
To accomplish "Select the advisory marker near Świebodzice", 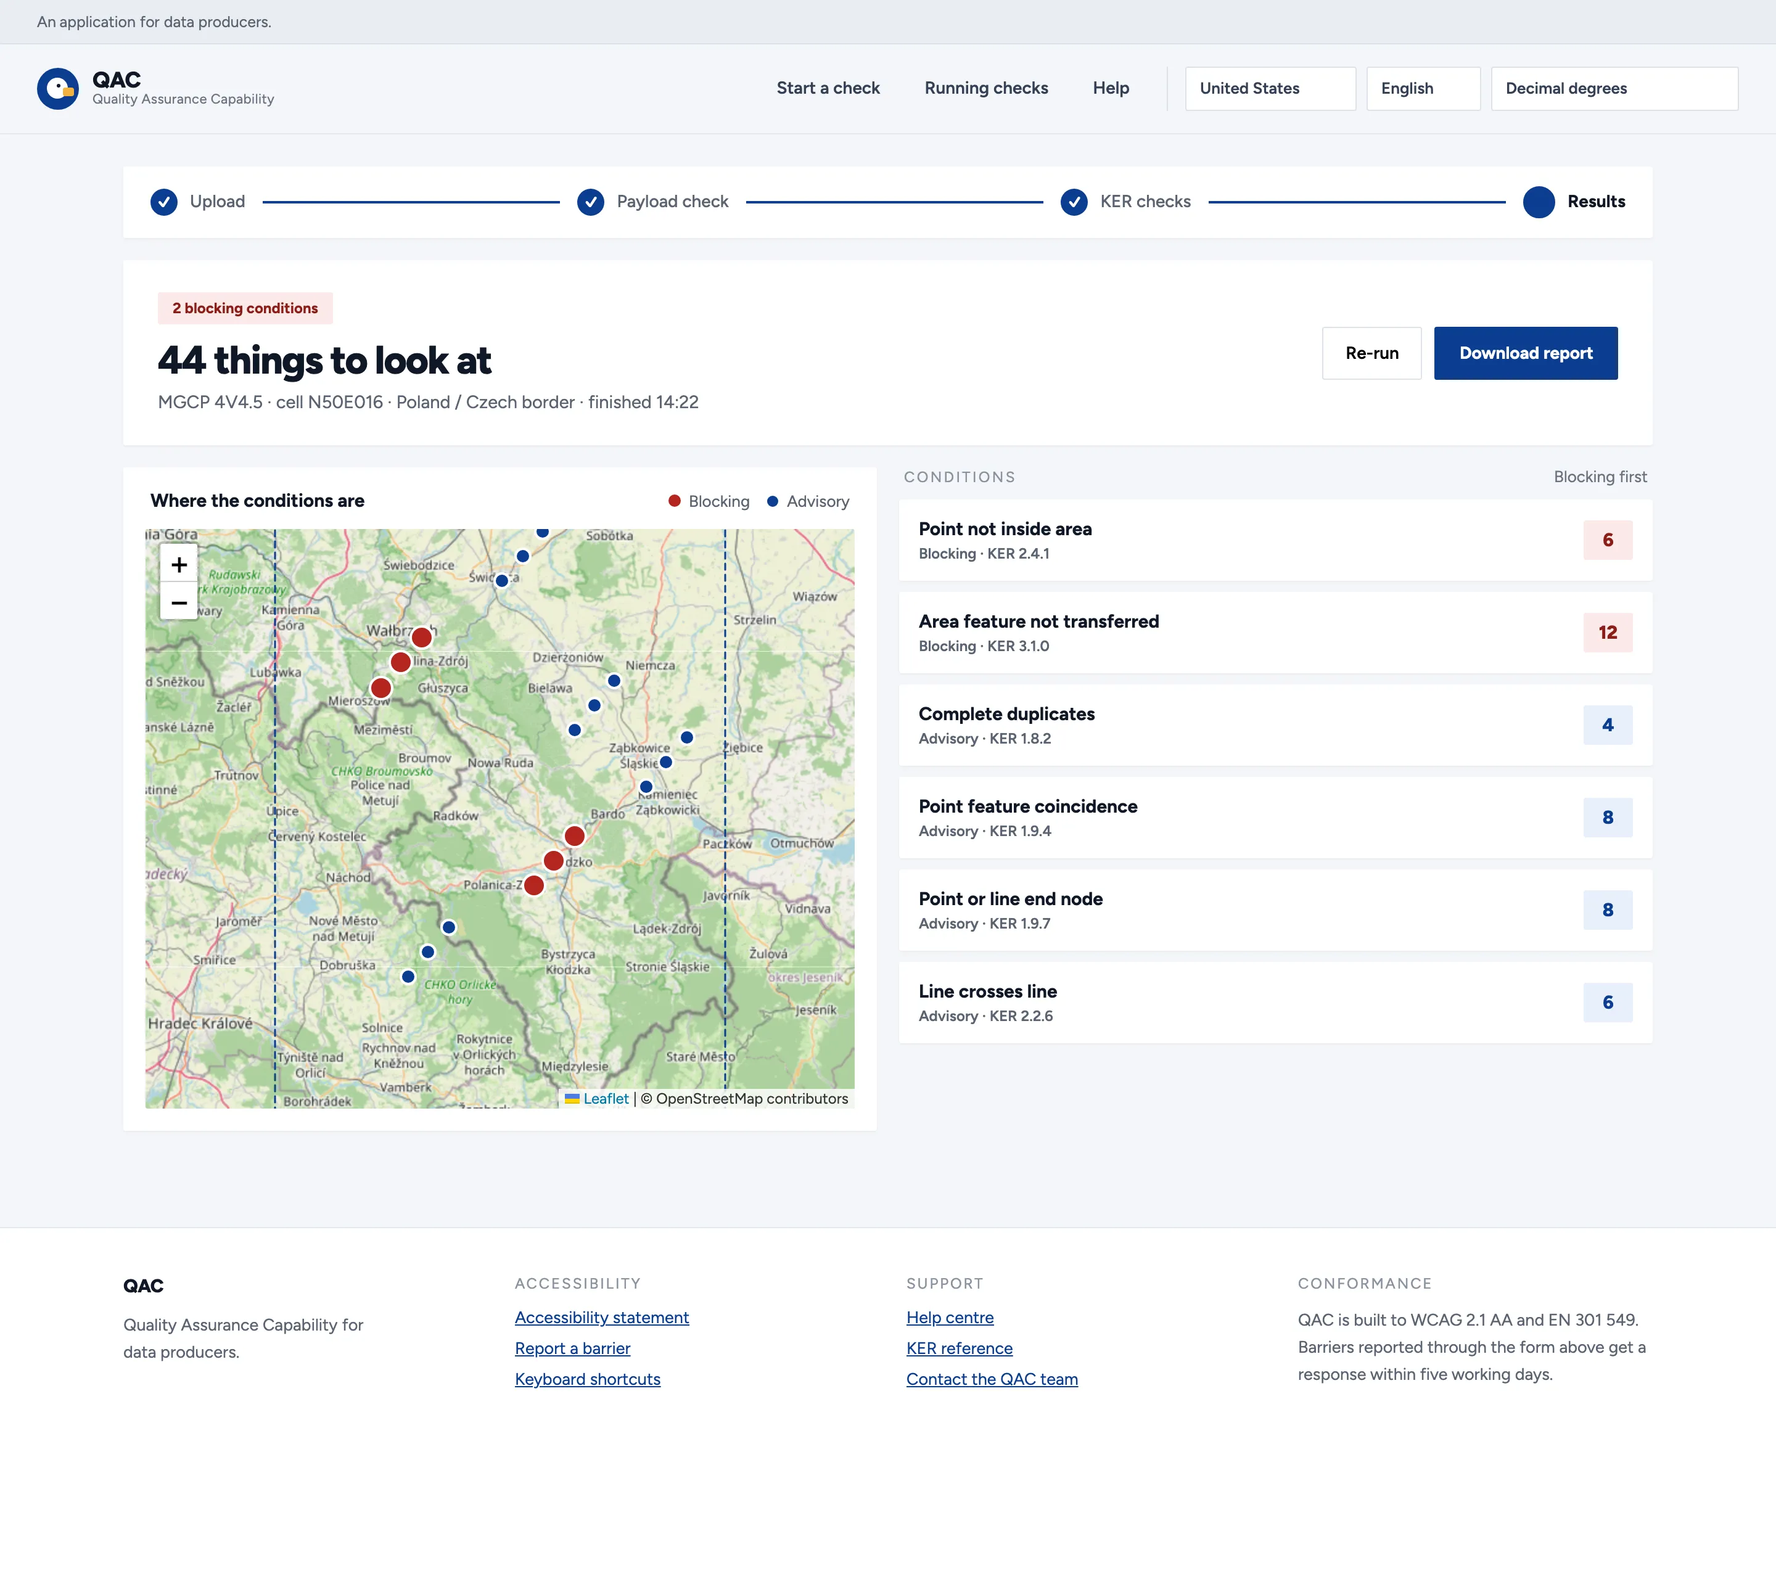I will (502, 581).
